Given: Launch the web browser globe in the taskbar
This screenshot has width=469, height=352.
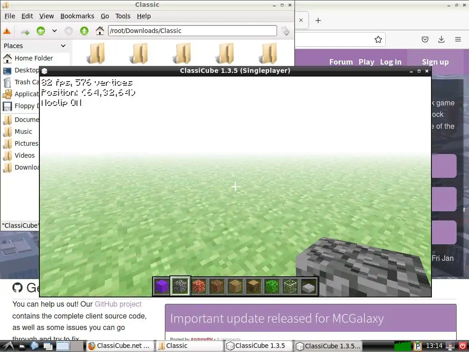Looking at the screenshot, I should click(x=34, y=346).
